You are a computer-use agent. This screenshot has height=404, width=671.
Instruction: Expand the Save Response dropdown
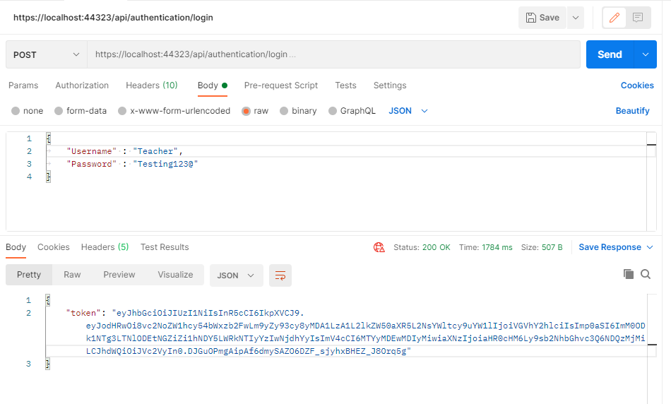point(650,247)
